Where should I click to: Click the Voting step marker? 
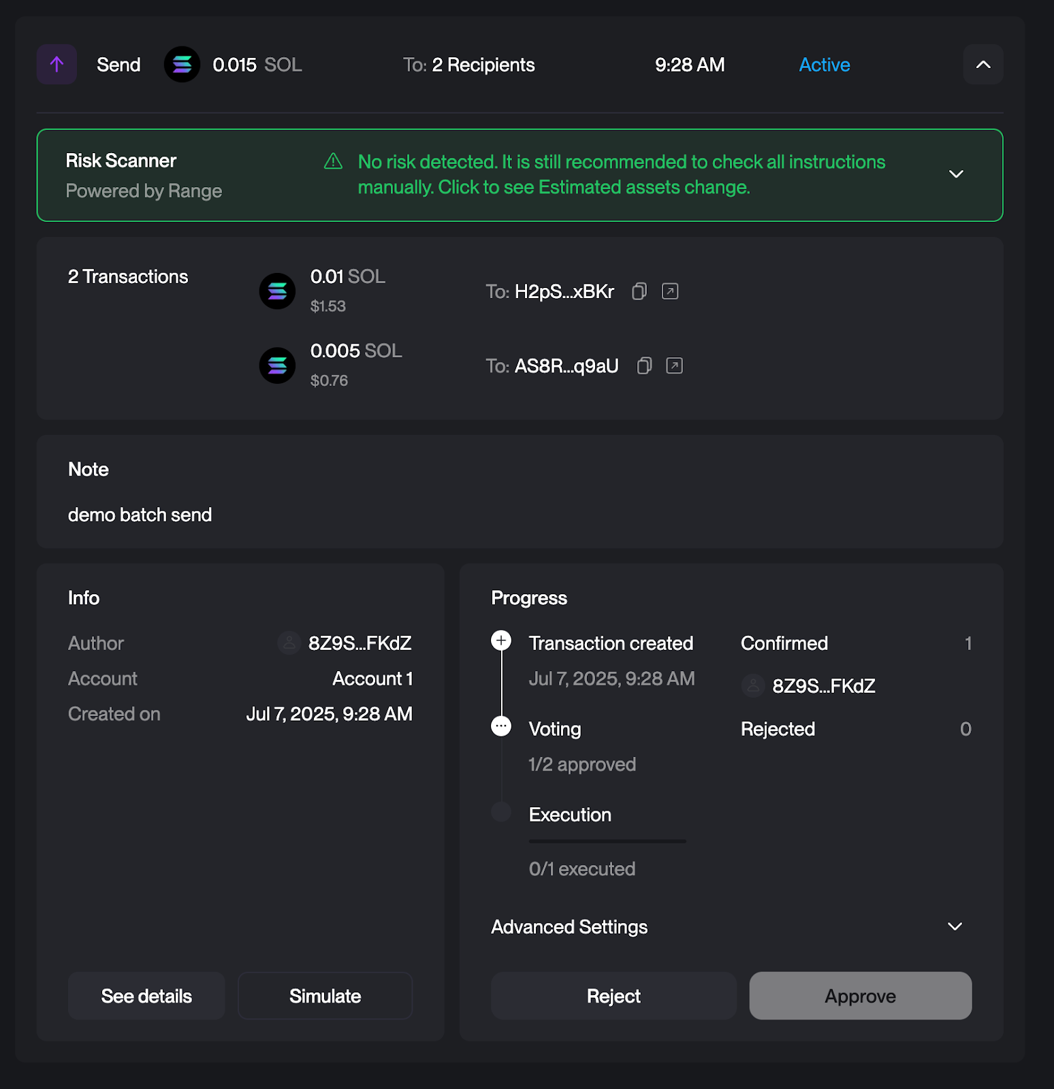tap(501, 726)
